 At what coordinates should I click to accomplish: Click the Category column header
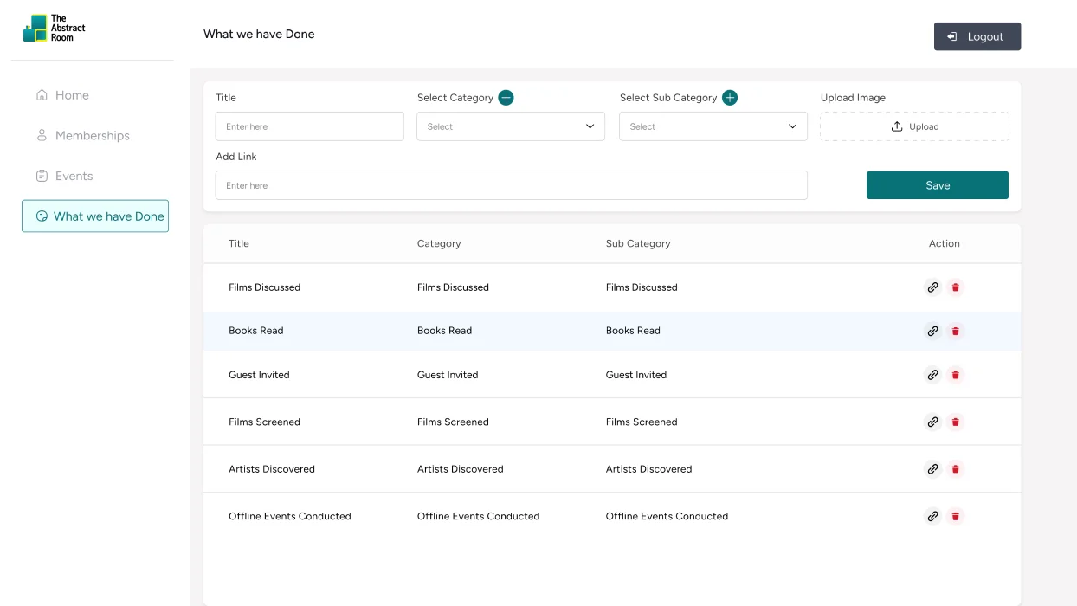click(x=439, y=243)
